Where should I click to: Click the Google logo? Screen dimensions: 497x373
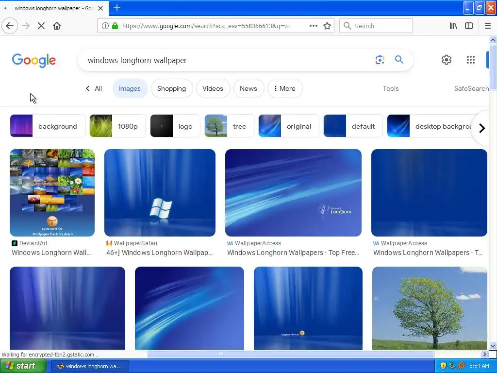coord(34,60)
